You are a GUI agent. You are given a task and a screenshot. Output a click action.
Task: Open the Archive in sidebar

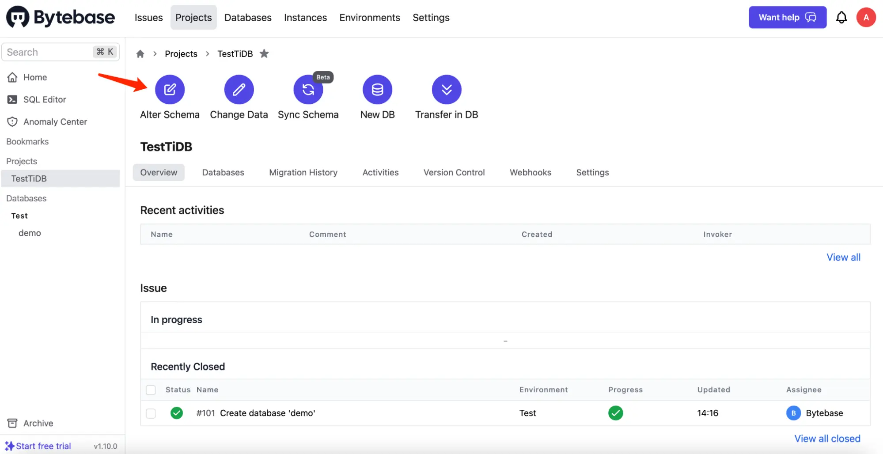tap(30, 423)
